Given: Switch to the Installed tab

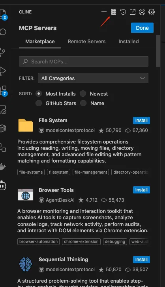Looking at the screenshot, I should tap(129, 42).
